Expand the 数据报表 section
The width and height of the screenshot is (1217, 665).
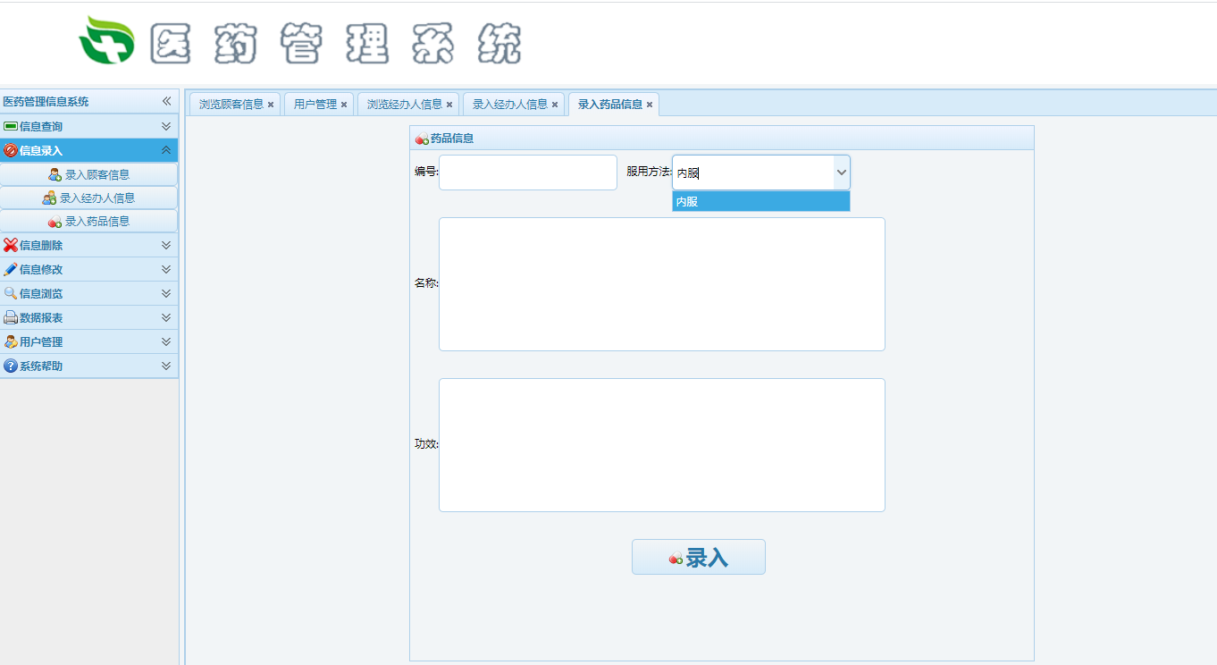165,317
